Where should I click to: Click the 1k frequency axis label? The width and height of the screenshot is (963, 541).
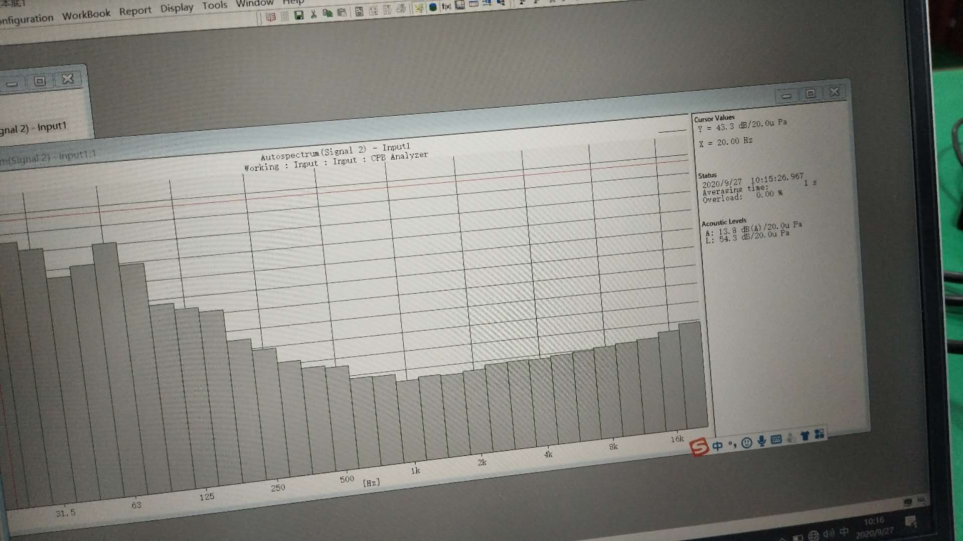(415, 470)
